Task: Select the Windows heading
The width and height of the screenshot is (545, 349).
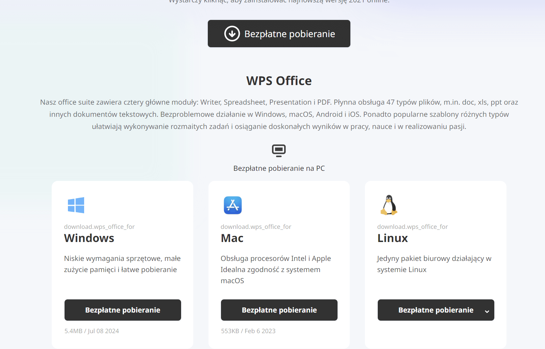Action: pos(89,238)
